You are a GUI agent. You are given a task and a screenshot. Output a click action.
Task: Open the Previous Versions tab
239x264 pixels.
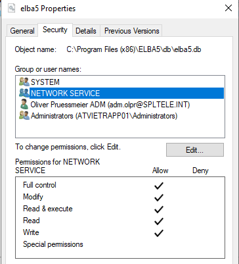point(131,31)
